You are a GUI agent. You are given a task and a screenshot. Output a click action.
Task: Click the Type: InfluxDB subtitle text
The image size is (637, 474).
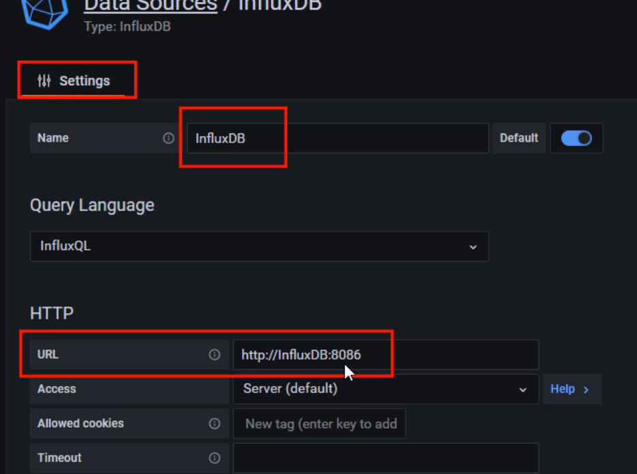coord(127,27)
